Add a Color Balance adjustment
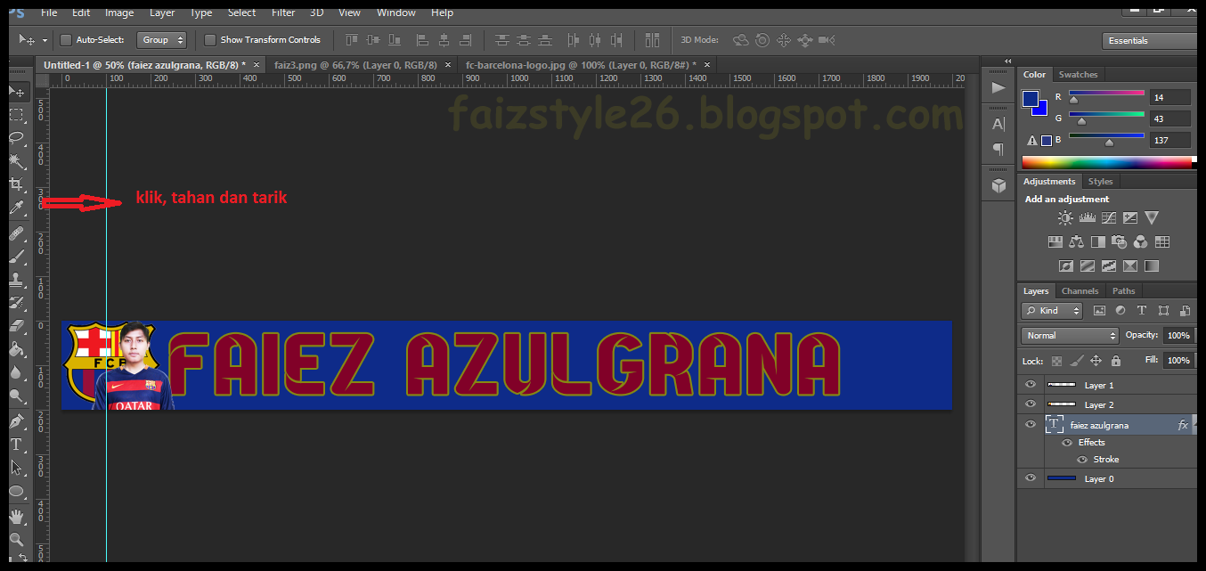 [x=1076, y=241]
